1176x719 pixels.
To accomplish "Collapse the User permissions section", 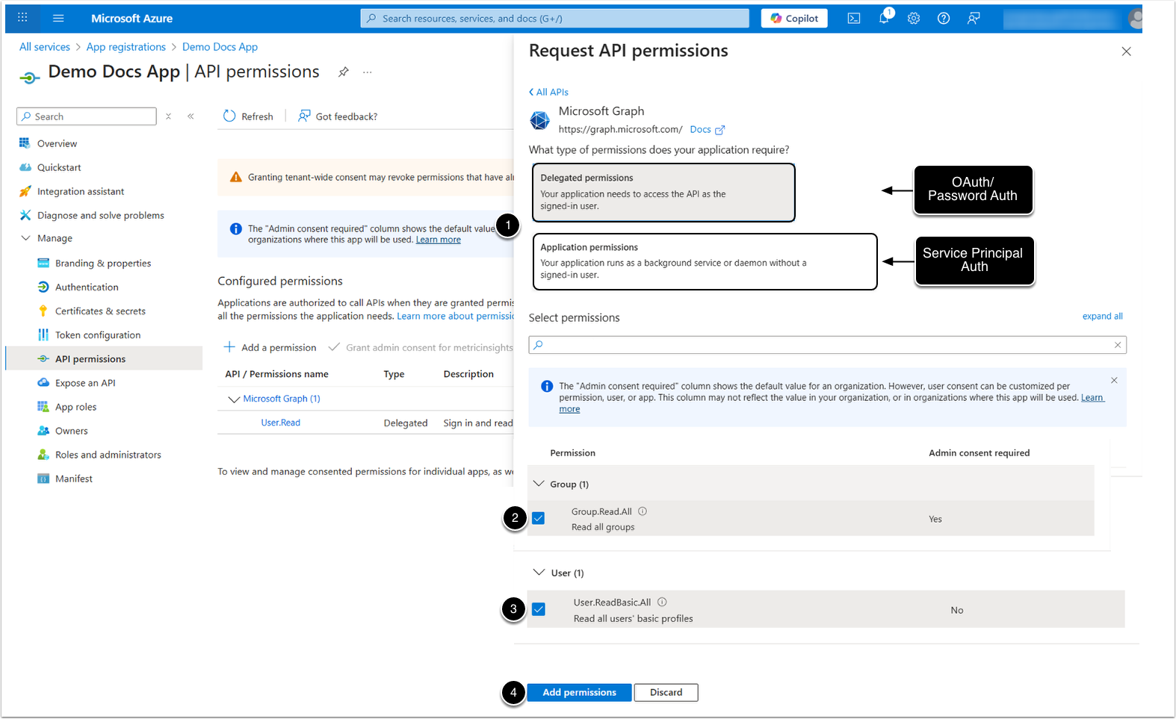I will tap(539, 573).
